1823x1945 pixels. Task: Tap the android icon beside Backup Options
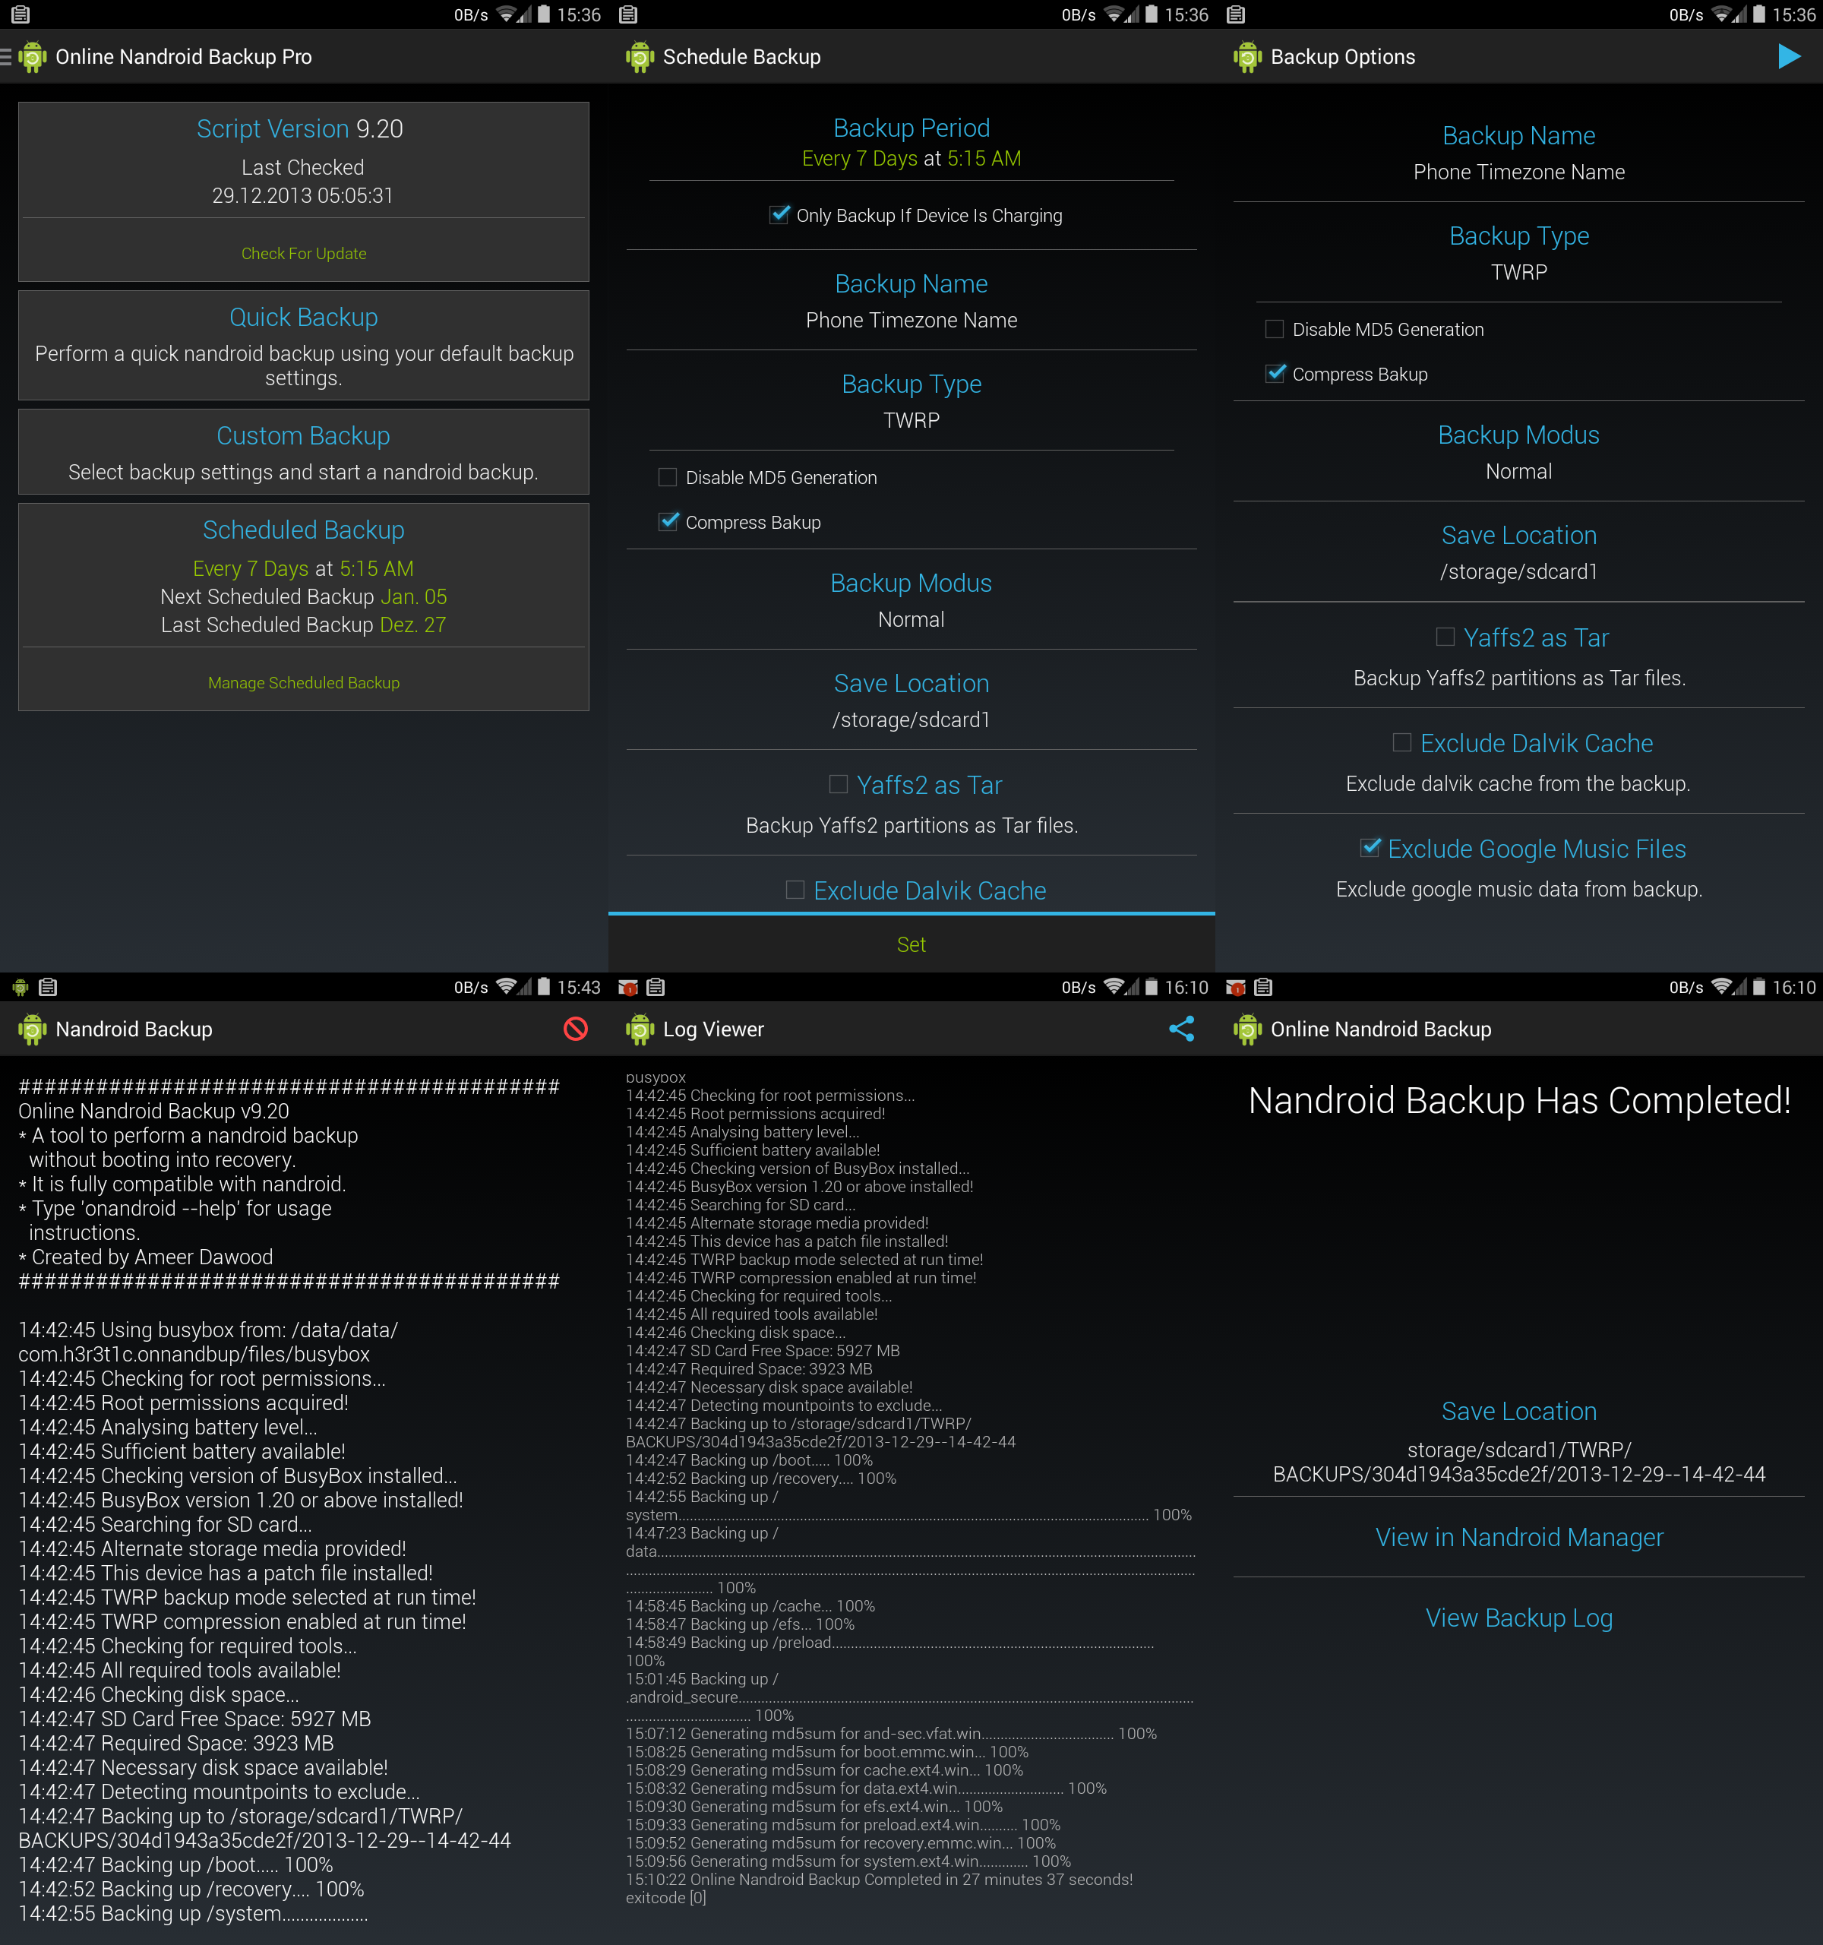pyautogui.click(x=1247, y=57)
